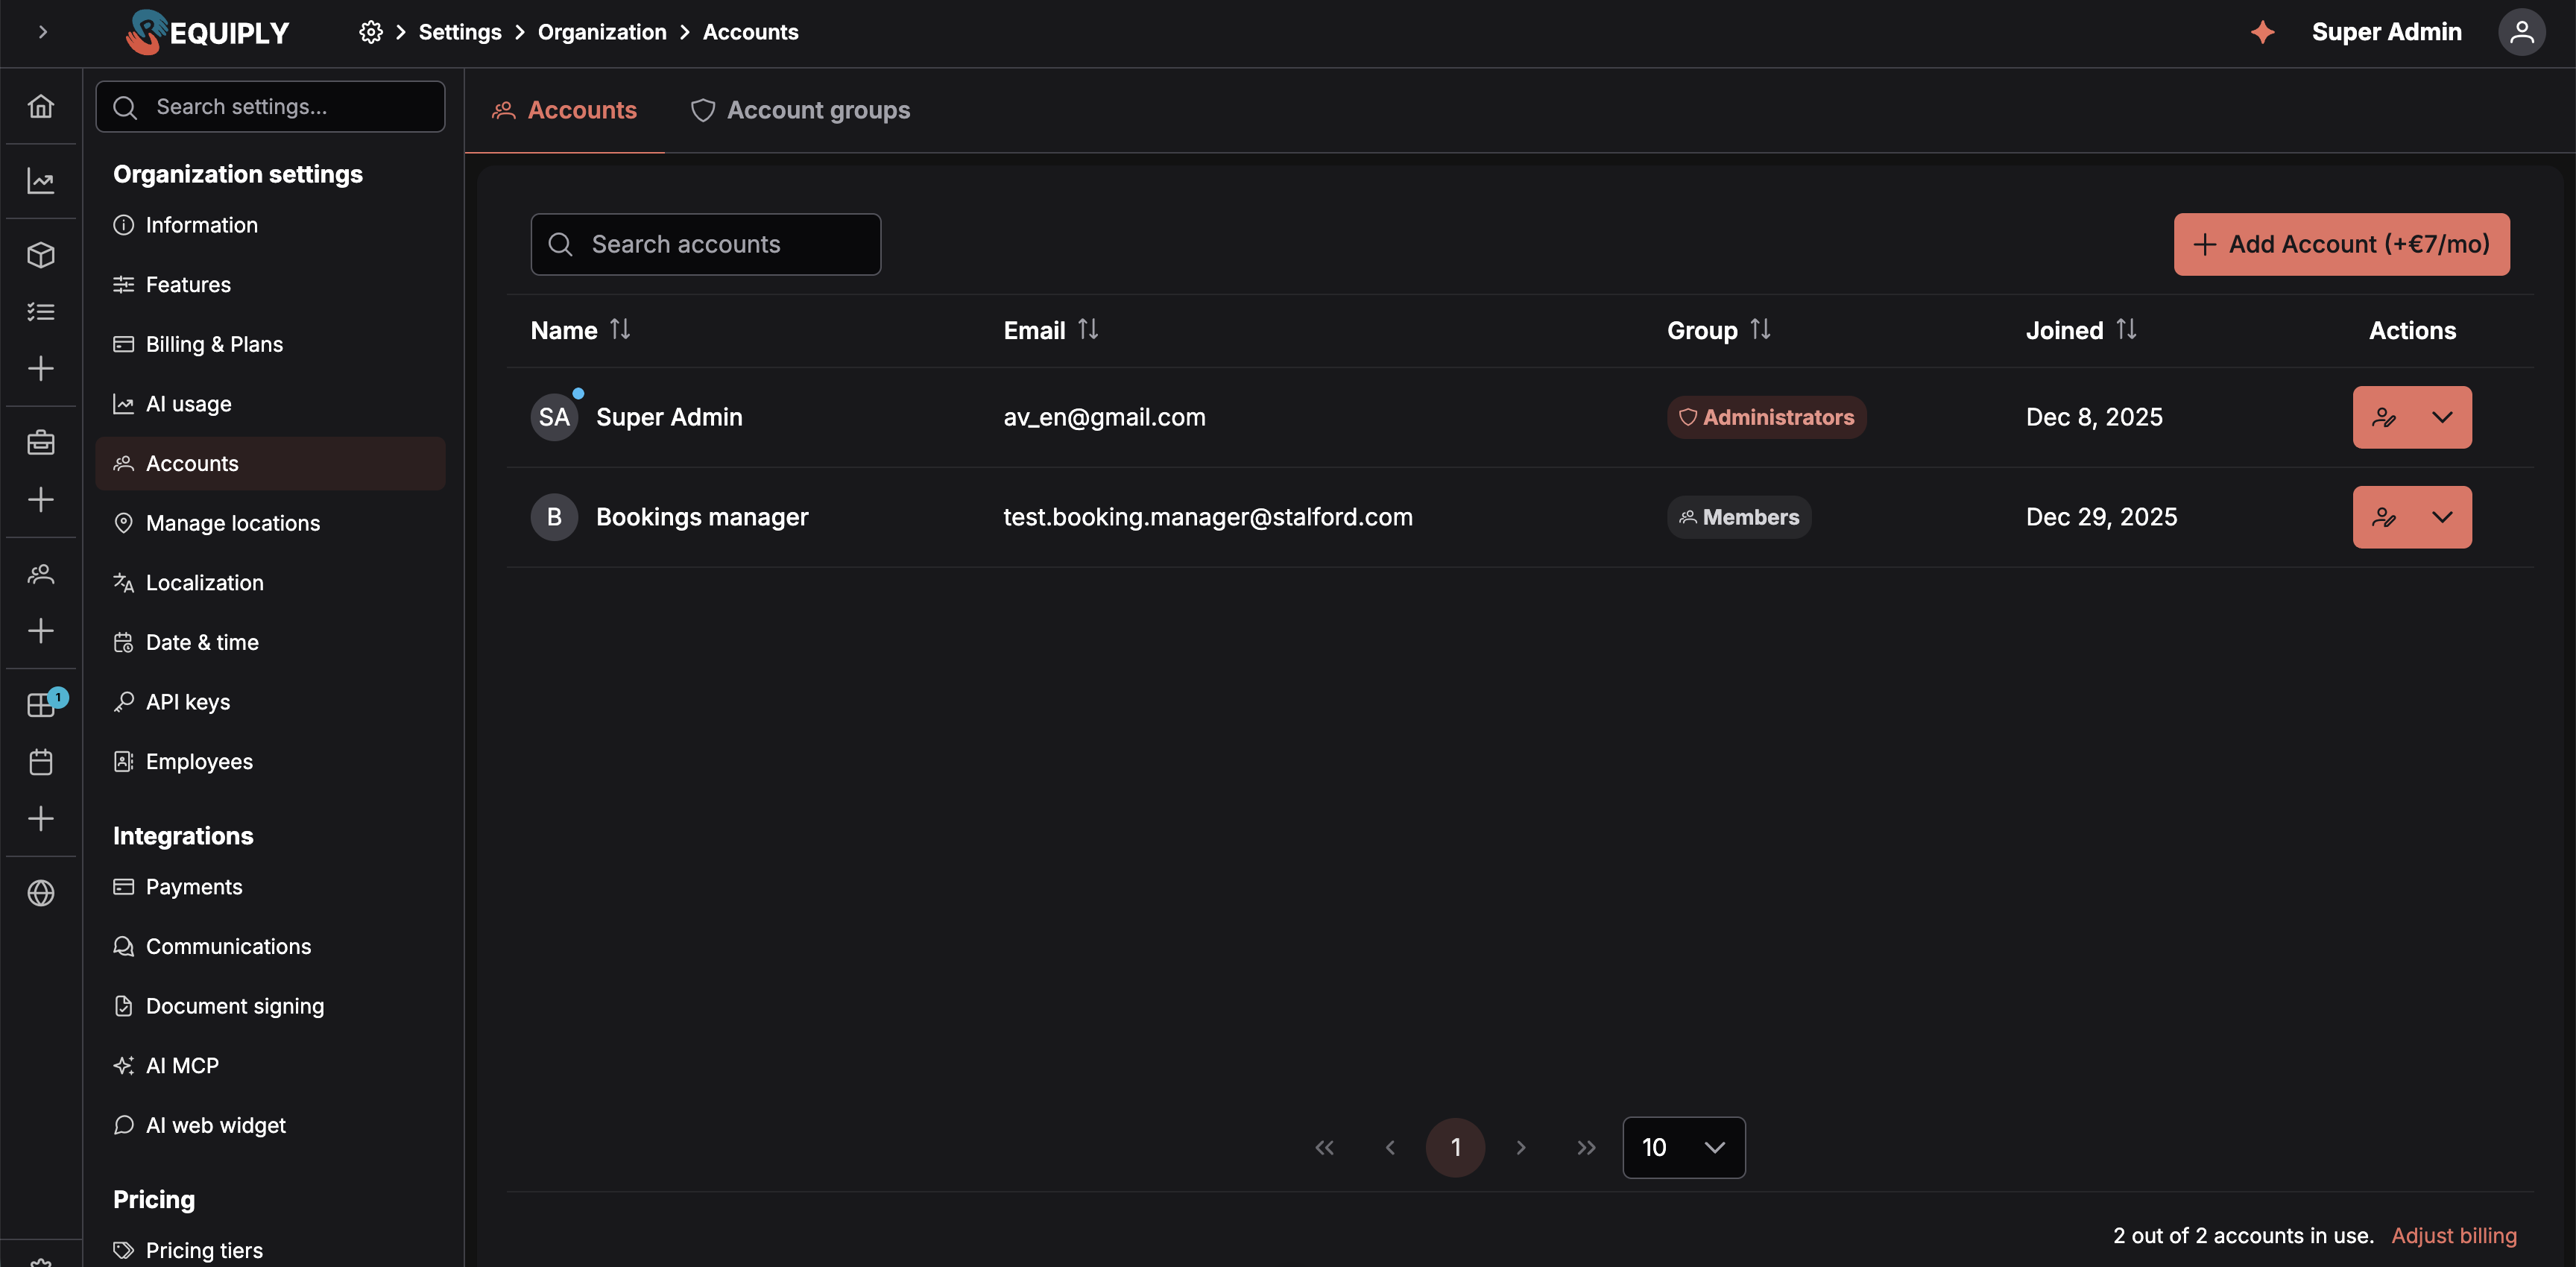Focus the Search settings field

click(270, 106)
